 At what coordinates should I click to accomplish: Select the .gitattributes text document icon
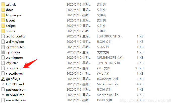(3, 47)
